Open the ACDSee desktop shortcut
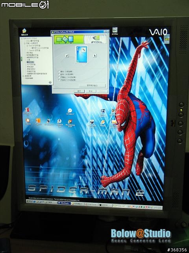This screenshot has width=189, height=253. coord(115,31)
